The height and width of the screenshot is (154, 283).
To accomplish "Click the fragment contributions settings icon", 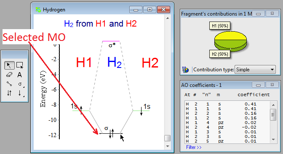I will [x=185, y=70].
